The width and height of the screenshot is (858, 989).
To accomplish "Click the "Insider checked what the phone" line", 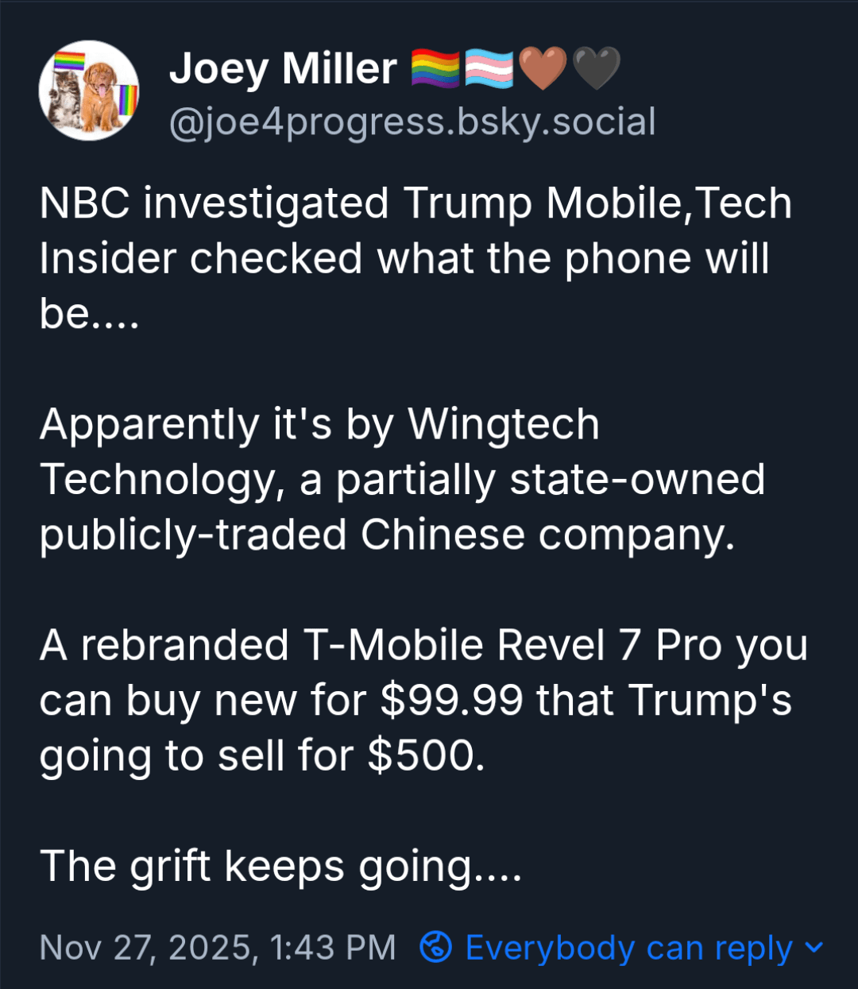I will coord(404,259).
